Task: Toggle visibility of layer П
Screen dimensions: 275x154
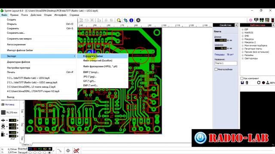Action: (x=50, y=149)
